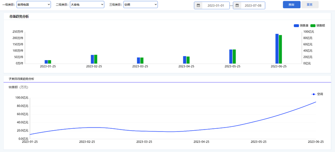Open the 二级类目 dropdown showing 大家电

(87, 4)
